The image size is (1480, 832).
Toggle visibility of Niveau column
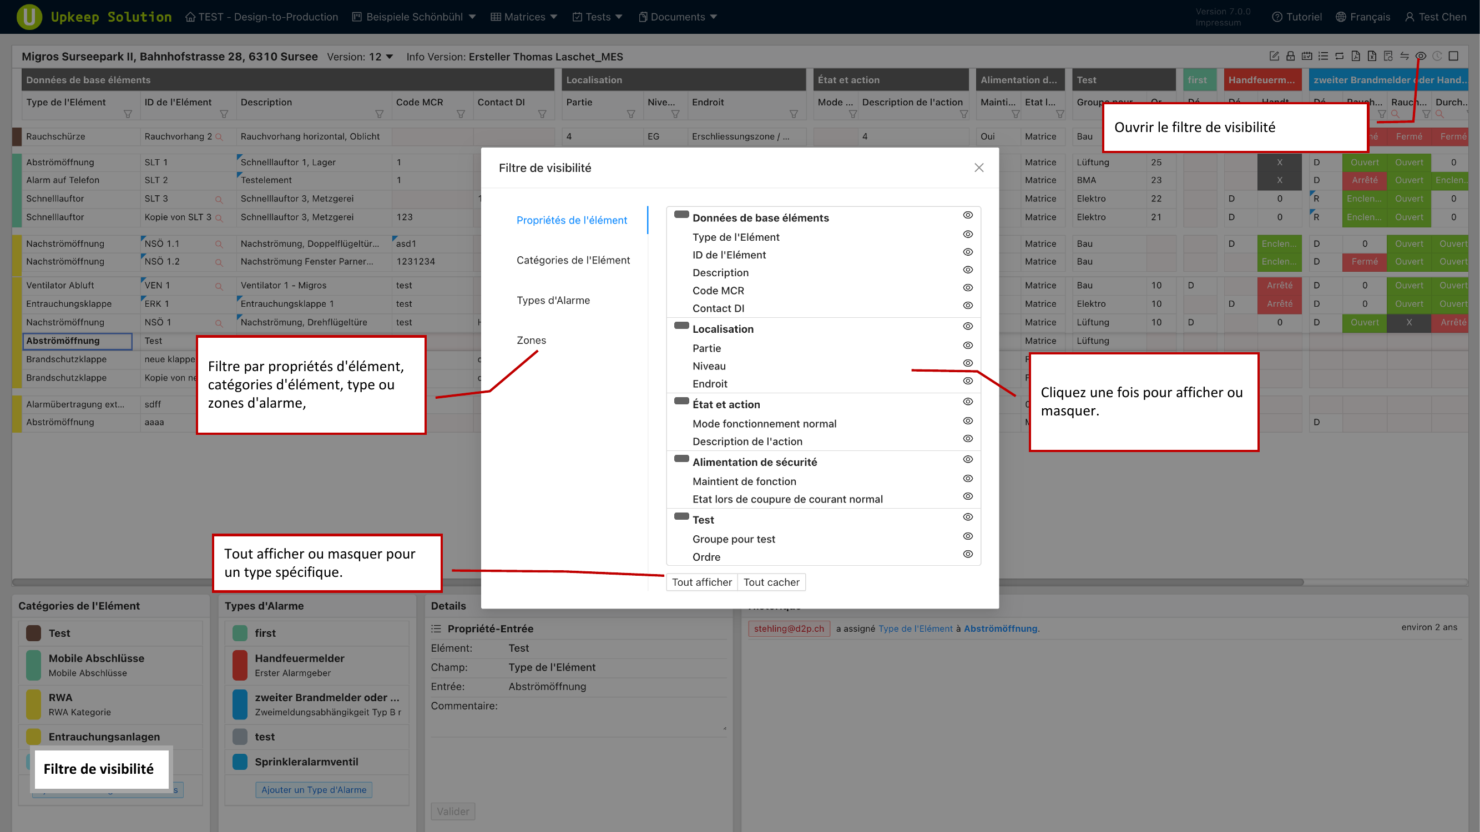pos(967,363)
